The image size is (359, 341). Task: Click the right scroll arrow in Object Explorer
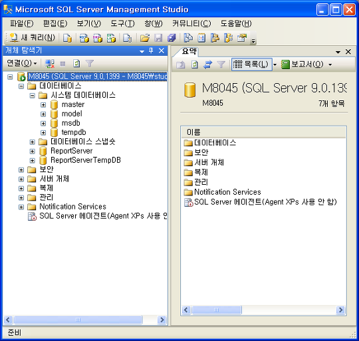[x=162, y=320]
